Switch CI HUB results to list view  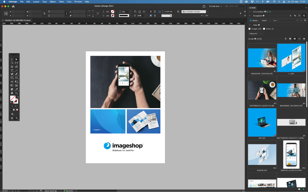coord(290,39)
